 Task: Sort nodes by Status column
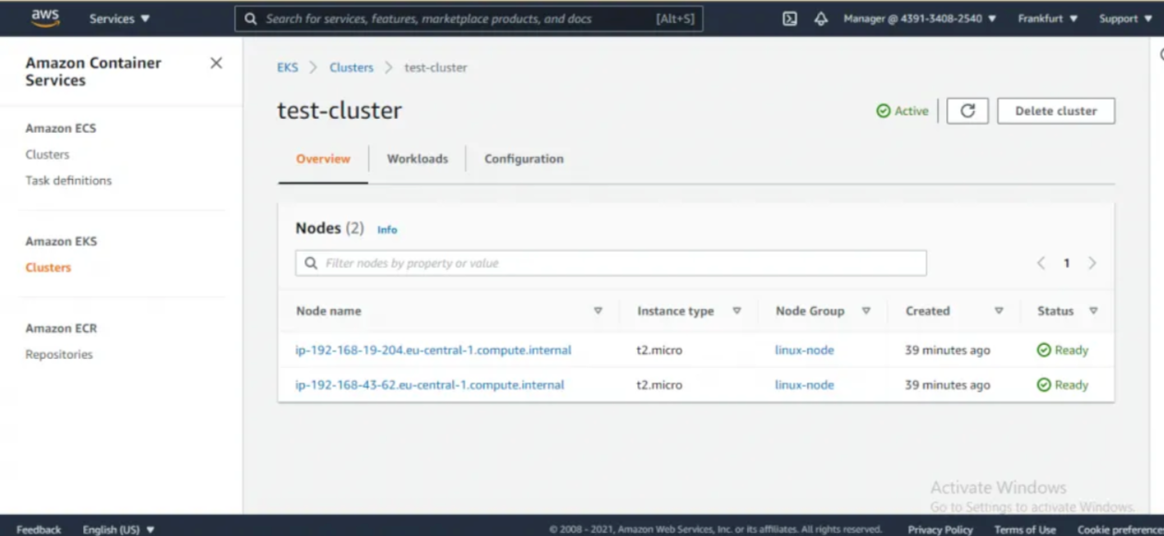(1094, 311)
